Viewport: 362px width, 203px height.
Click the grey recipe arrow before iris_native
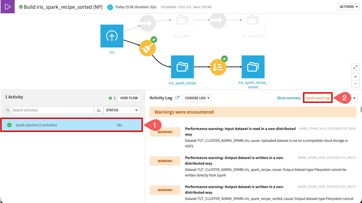[x=147, y=23]
